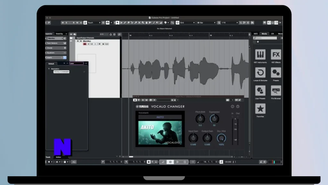328x185 pixels.
Task: Select the Media tab in right zone
Action: tap(264, 34)
